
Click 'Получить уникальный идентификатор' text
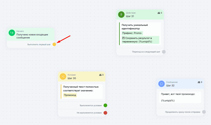[x=135, y=27]
